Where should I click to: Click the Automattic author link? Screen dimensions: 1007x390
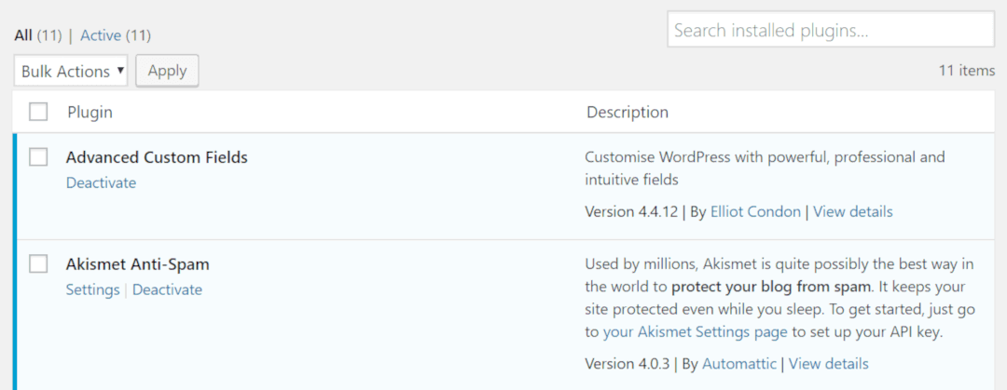tap(738, 363)
